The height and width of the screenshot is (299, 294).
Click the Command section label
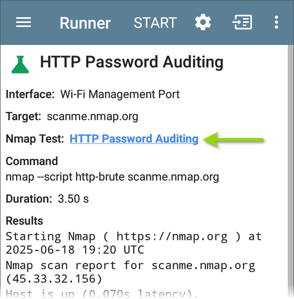point(32,161)
